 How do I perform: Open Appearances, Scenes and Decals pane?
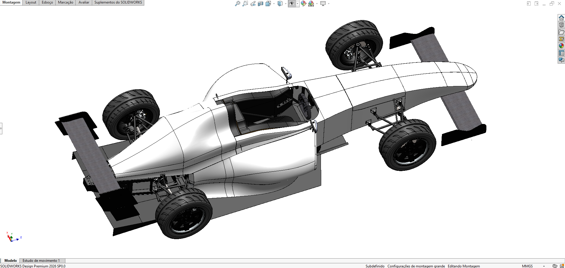point(561,46)
